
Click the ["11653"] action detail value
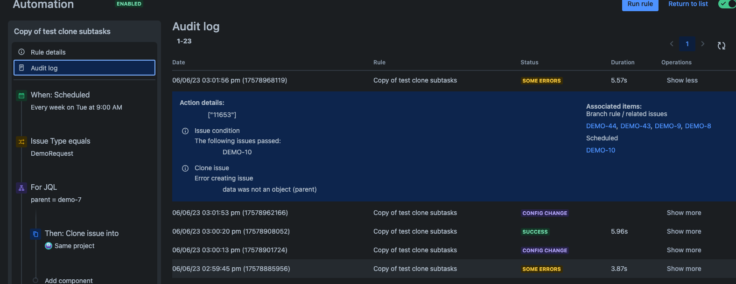pyautogui.click(x=222, y=115)
